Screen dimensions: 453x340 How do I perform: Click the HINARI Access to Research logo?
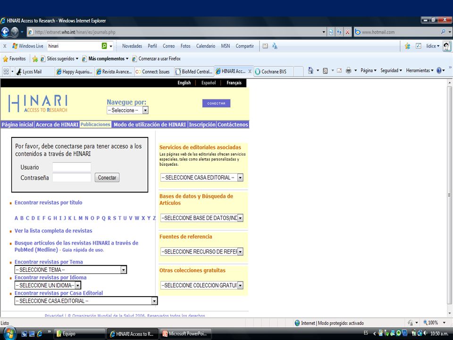tap(38, 103)
